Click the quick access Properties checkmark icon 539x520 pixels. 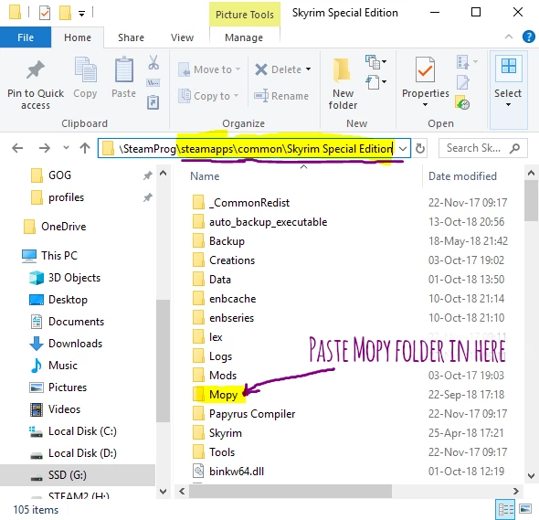45,13
